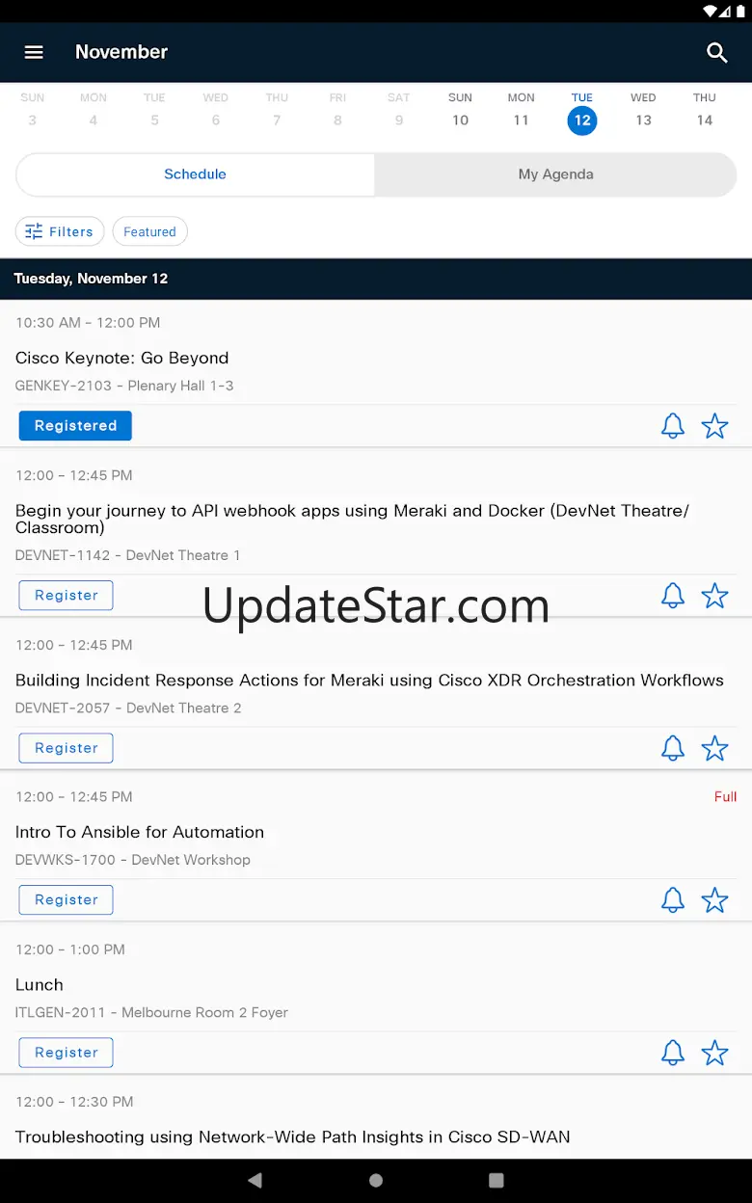Tap GENKEY-2103 - Plenary Hall 1-3 text
This screenshot has width=752, height=1203.
pyautogui.click(x=124, y=386)
